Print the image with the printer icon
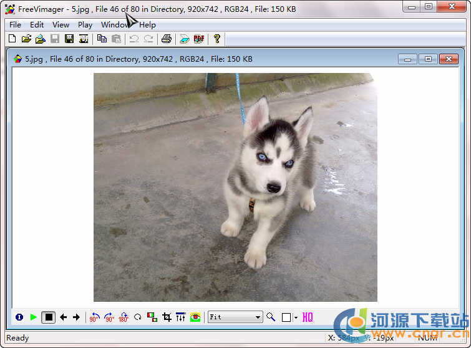The image size is (471, 348). point(167,39)
